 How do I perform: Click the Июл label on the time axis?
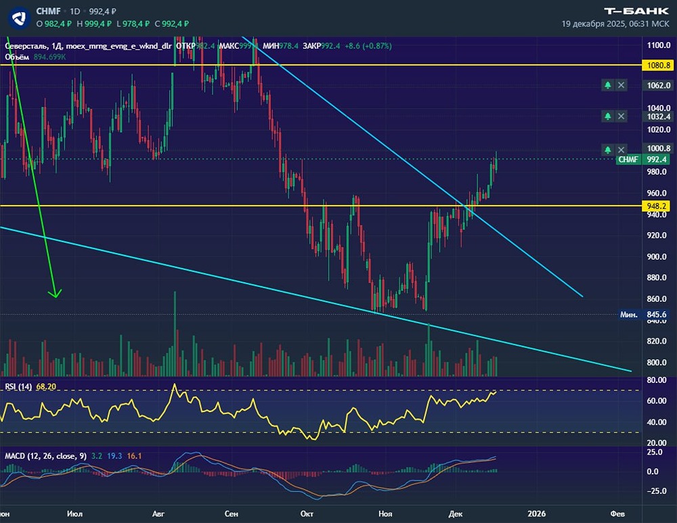pyautogui.click(x=74, y=514)
